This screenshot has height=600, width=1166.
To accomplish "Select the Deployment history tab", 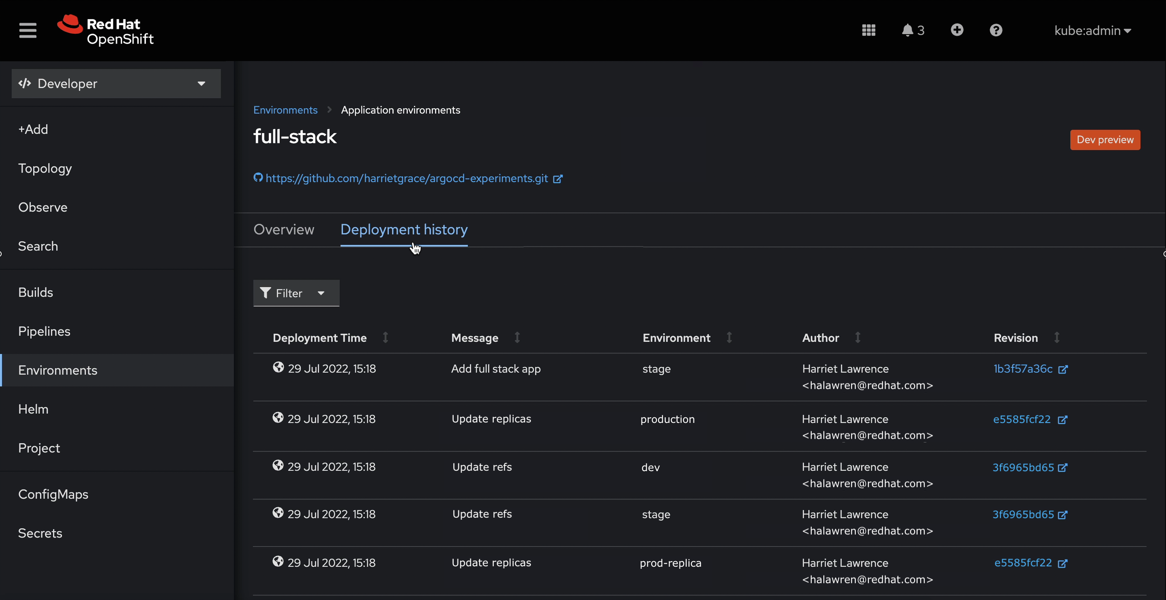I will (404, 230).
